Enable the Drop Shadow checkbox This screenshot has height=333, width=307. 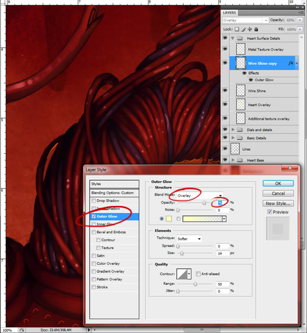[x=94, y=201]
